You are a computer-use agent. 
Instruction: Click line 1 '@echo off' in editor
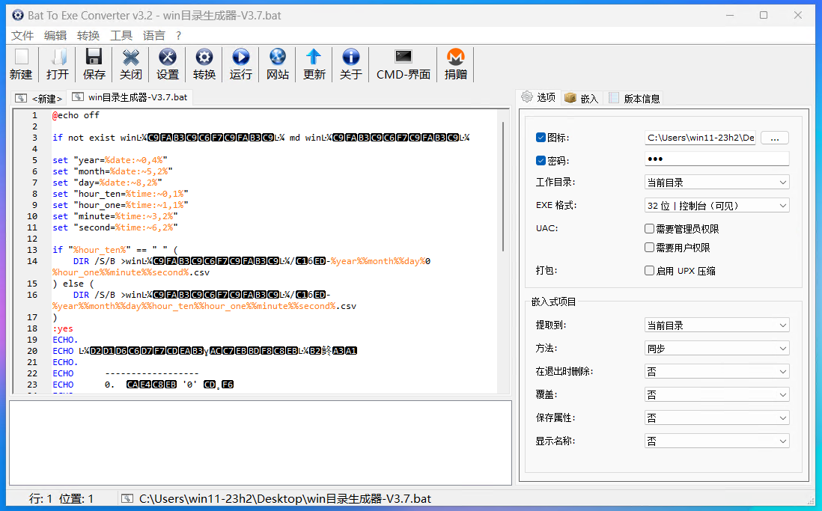[76, 115]
